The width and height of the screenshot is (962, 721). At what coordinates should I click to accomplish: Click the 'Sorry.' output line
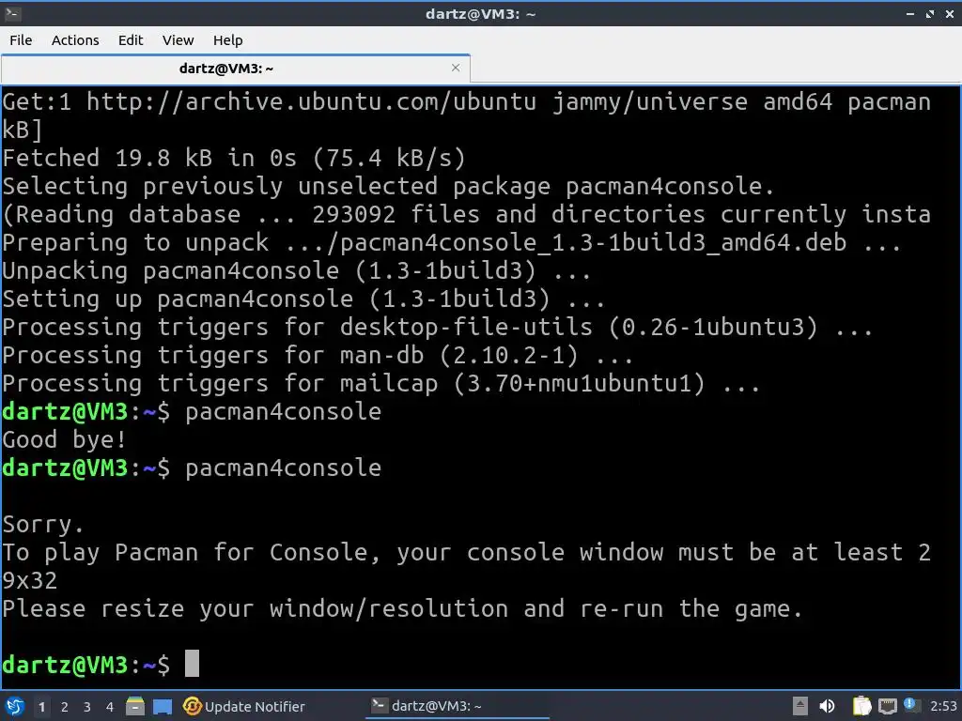coord(43,524)
